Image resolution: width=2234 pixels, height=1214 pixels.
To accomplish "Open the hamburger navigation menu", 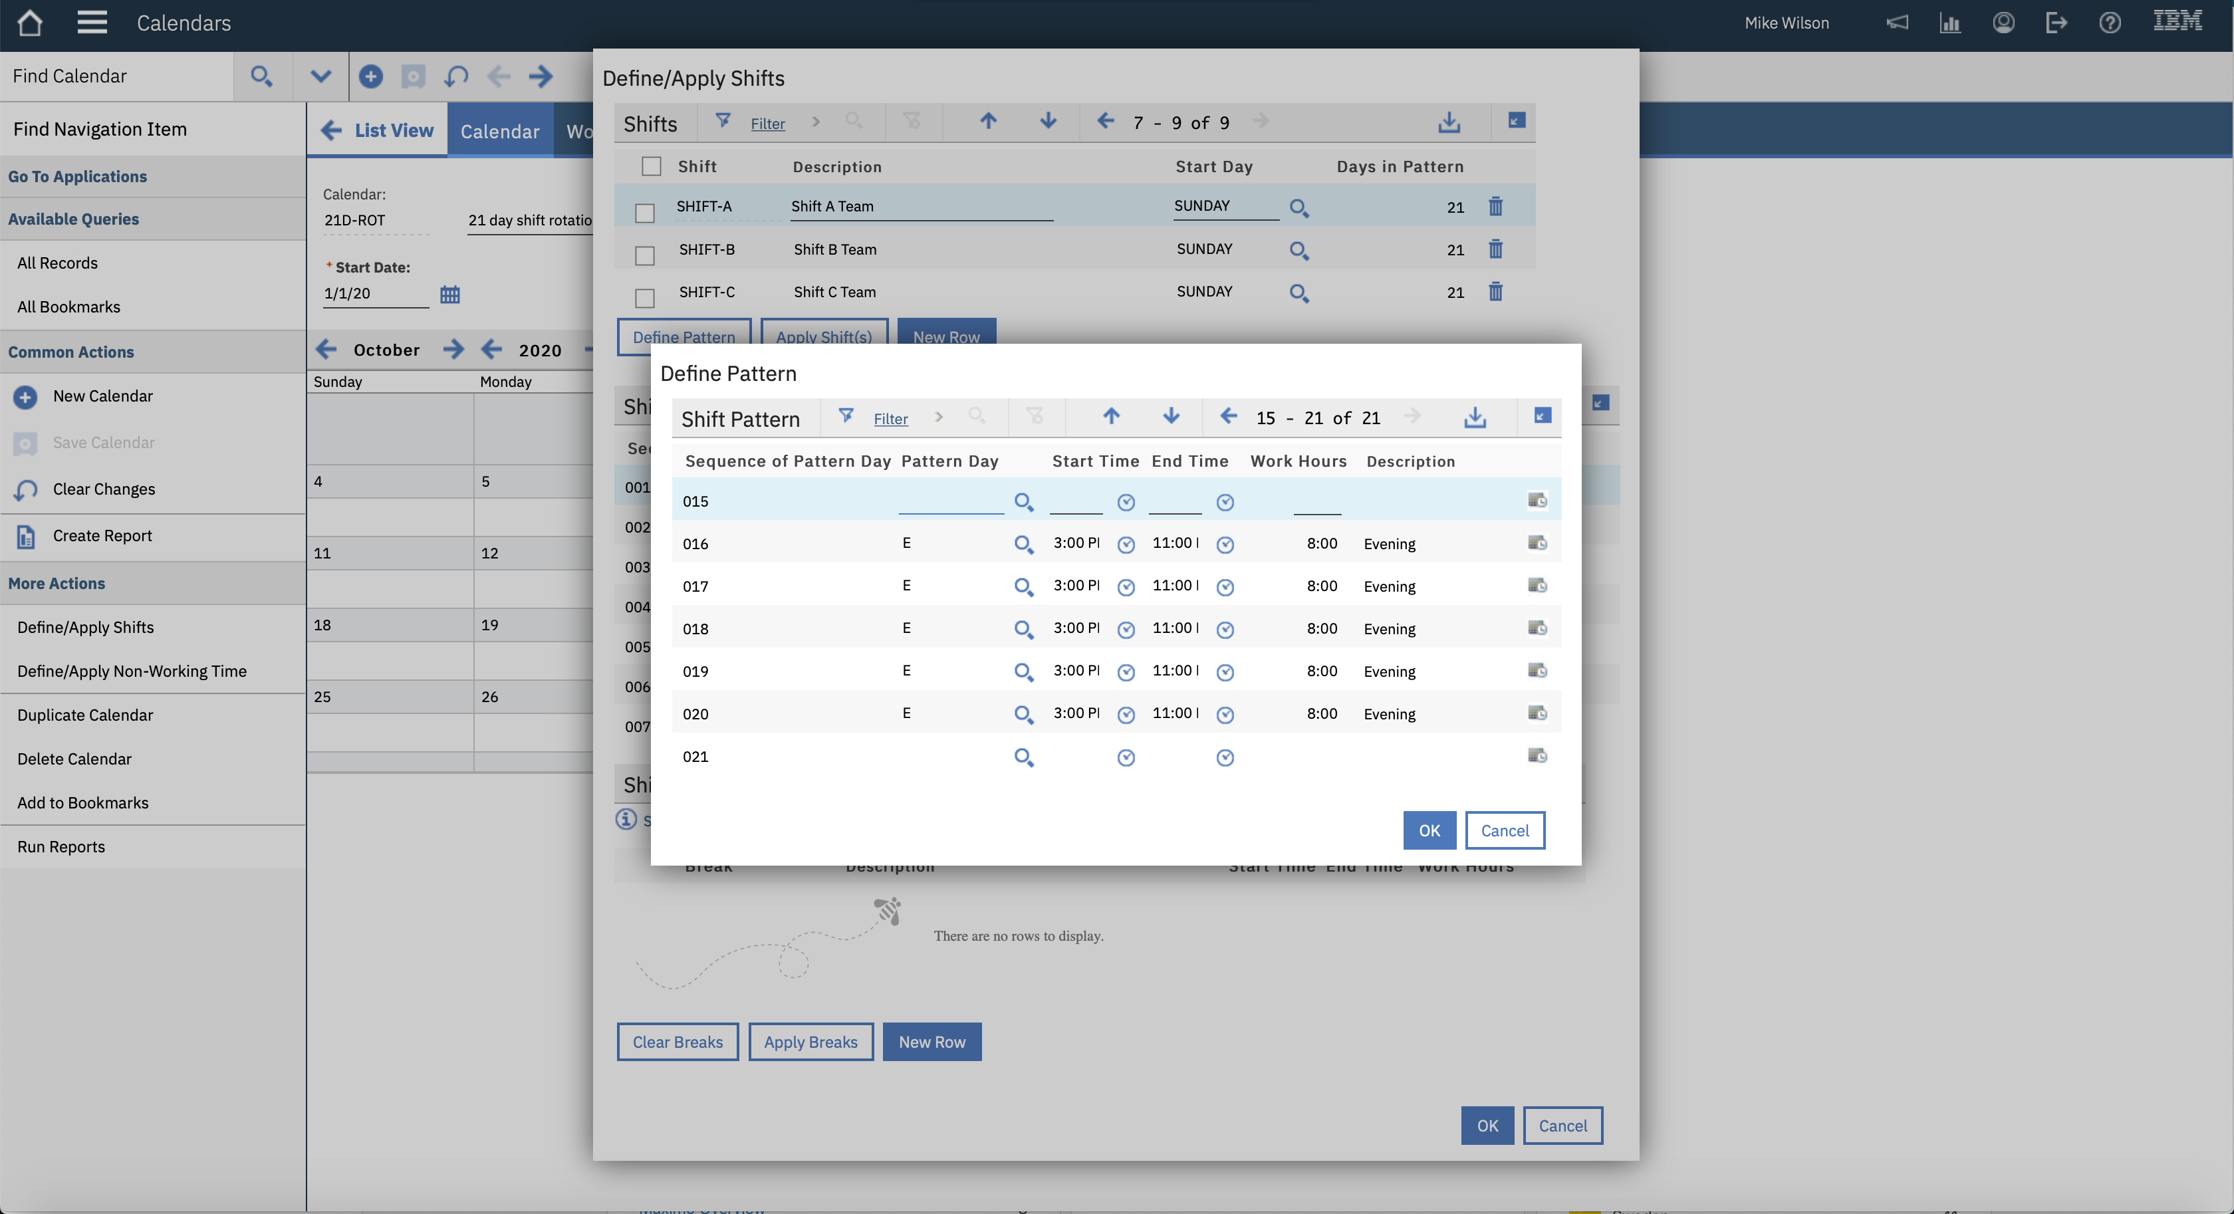I will (92, 23).
